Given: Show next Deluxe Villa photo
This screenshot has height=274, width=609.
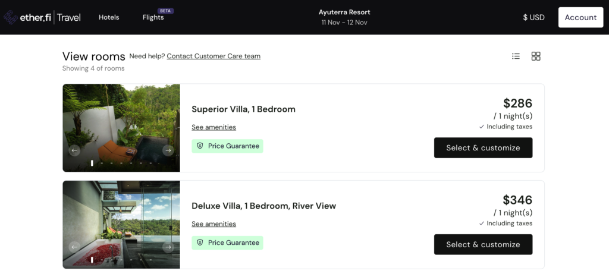Looking at the screenshot, I should coord(168,247).
